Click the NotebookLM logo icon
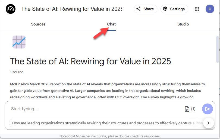 coord(11,9)
